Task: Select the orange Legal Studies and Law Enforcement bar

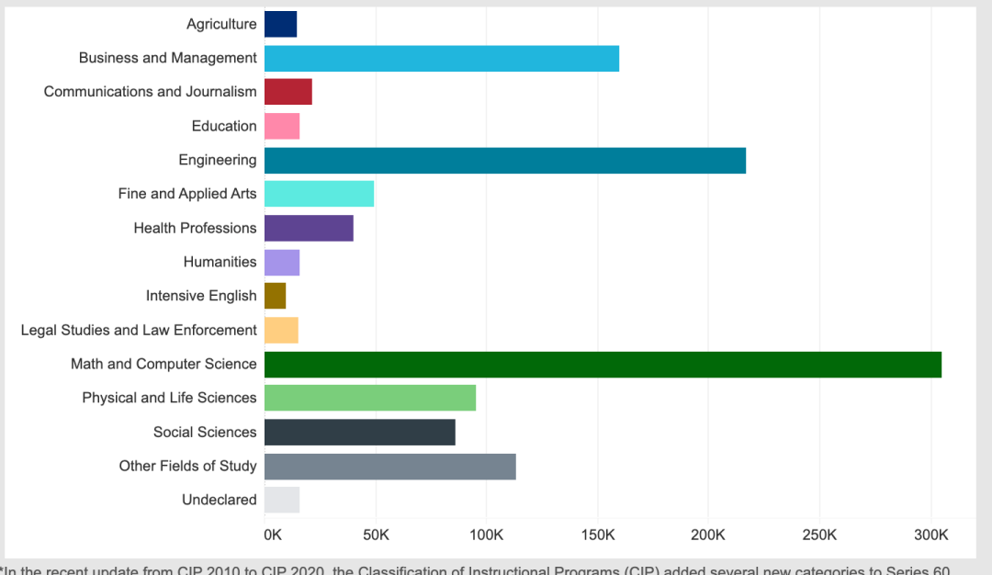Action: (x=281, y=330)
